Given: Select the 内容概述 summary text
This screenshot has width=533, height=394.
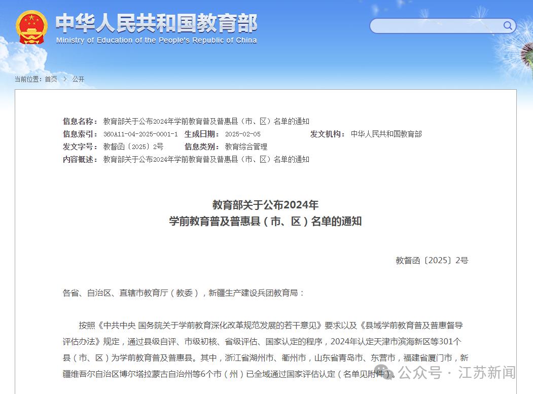Looking at the screenshot, I should click(206, 159).
